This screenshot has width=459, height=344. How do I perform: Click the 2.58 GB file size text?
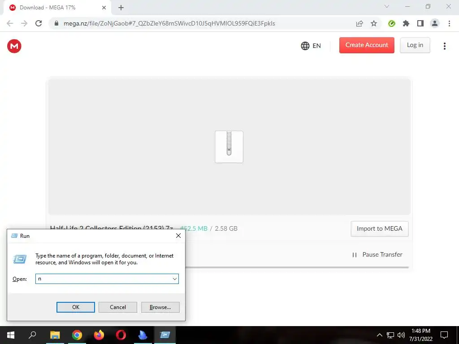(226, 228)
